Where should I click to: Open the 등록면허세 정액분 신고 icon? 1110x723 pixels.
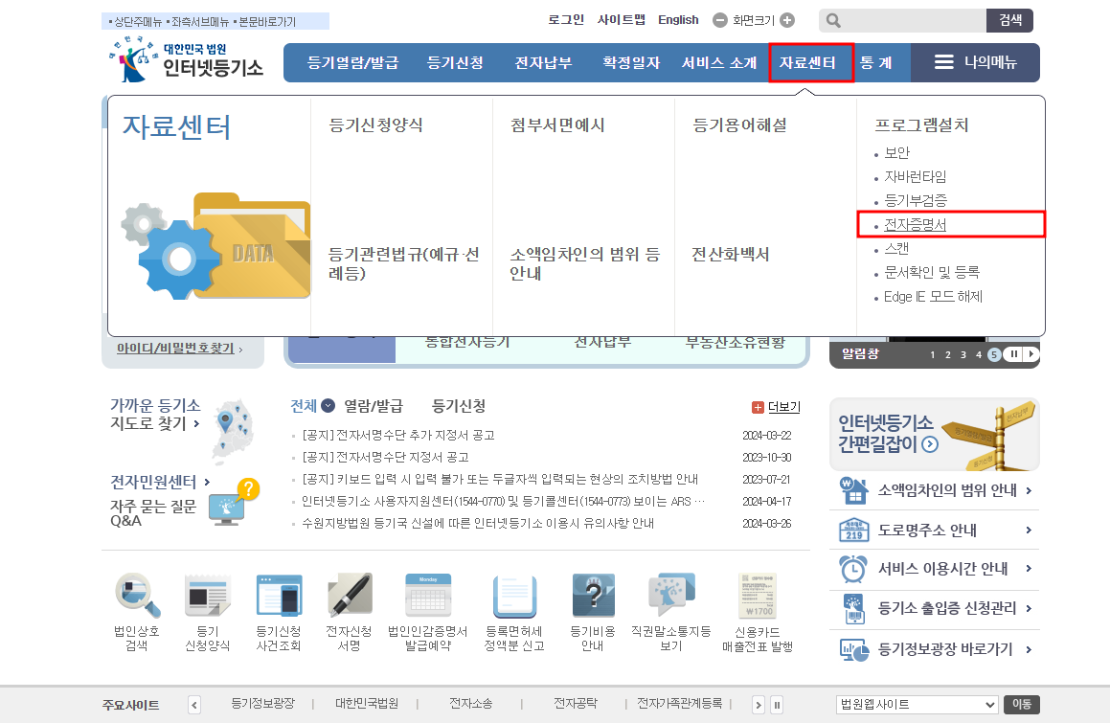coord(514,595)
